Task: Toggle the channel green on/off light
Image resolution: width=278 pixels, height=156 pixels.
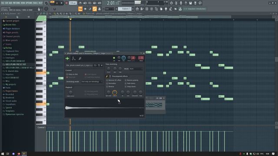Action: pos(114,58)
